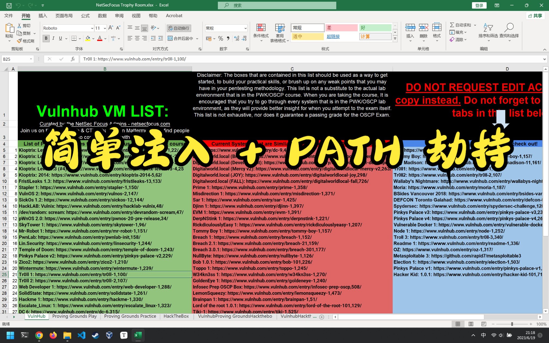Switch to the 插入 Insert ribbon tab
This screenshot has height=343, width=549.
(43, 16)
